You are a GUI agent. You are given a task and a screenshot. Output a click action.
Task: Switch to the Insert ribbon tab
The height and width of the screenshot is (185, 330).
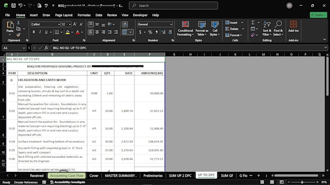point(33,15)
